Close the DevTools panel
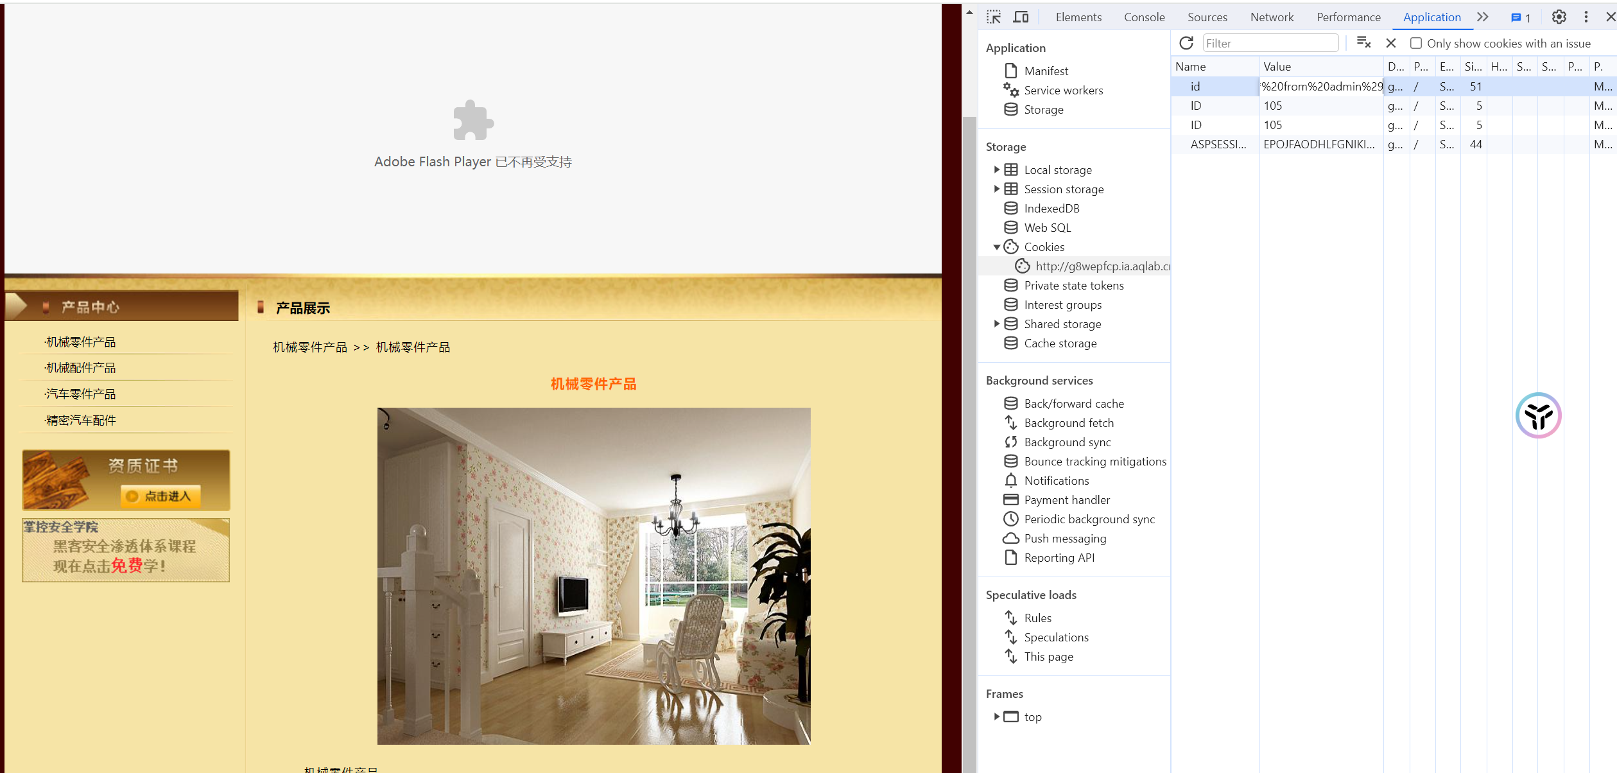 (1610, 17)
